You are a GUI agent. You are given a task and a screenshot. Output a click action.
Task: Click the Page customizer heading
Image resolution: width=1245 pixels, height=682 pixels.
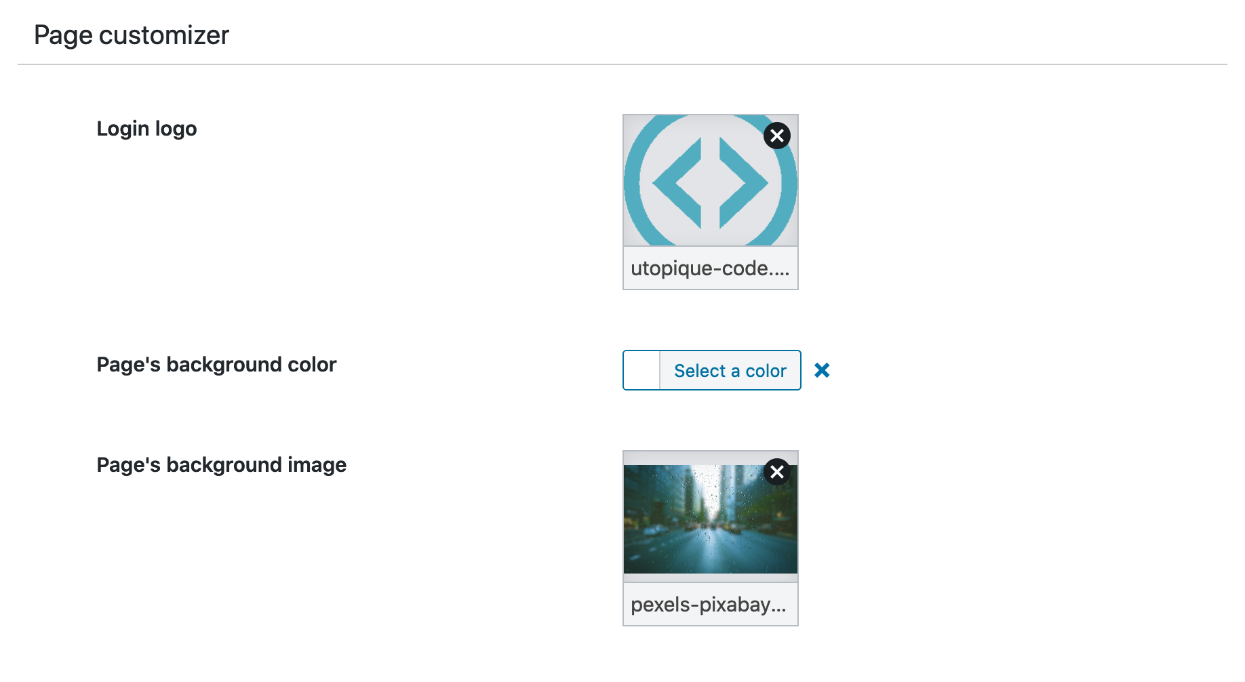[x=132, y=34]
